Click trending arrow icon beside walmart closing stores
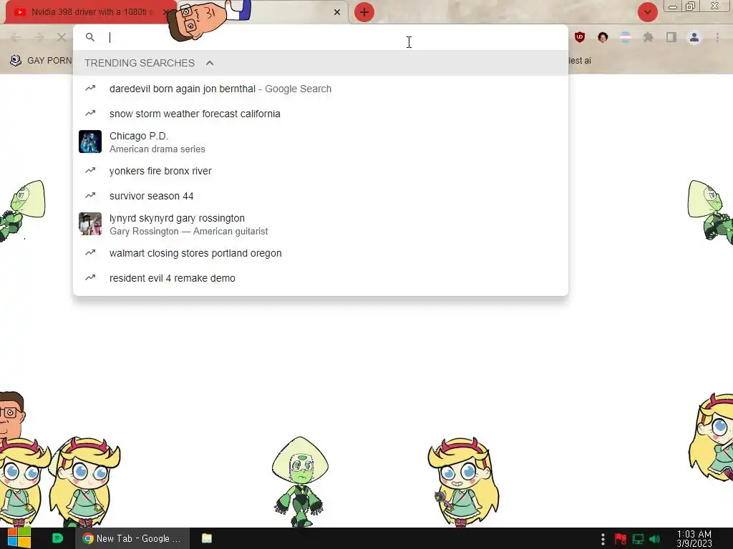 pos(90,252)
